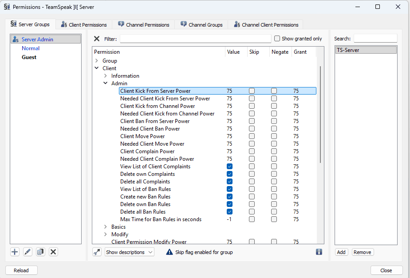Screen dimensions: 410x278
Task: Click the Negate column header
Action: point(280,52)
